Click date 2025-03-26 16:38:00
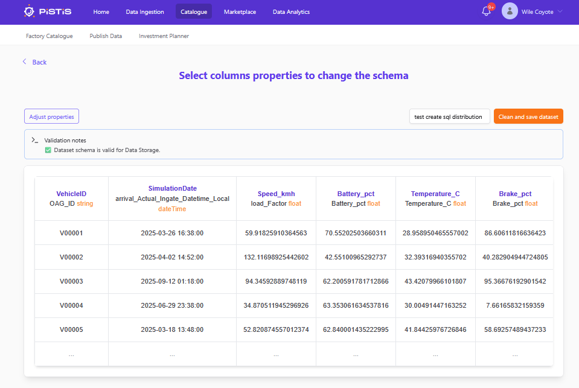 pyautogui.click(x=172, y=233)
